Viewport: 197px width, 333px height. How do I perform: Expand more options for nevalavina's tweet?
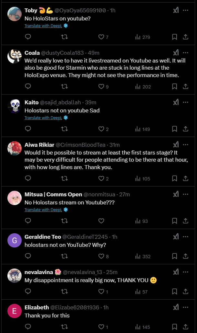click(186, 272)
